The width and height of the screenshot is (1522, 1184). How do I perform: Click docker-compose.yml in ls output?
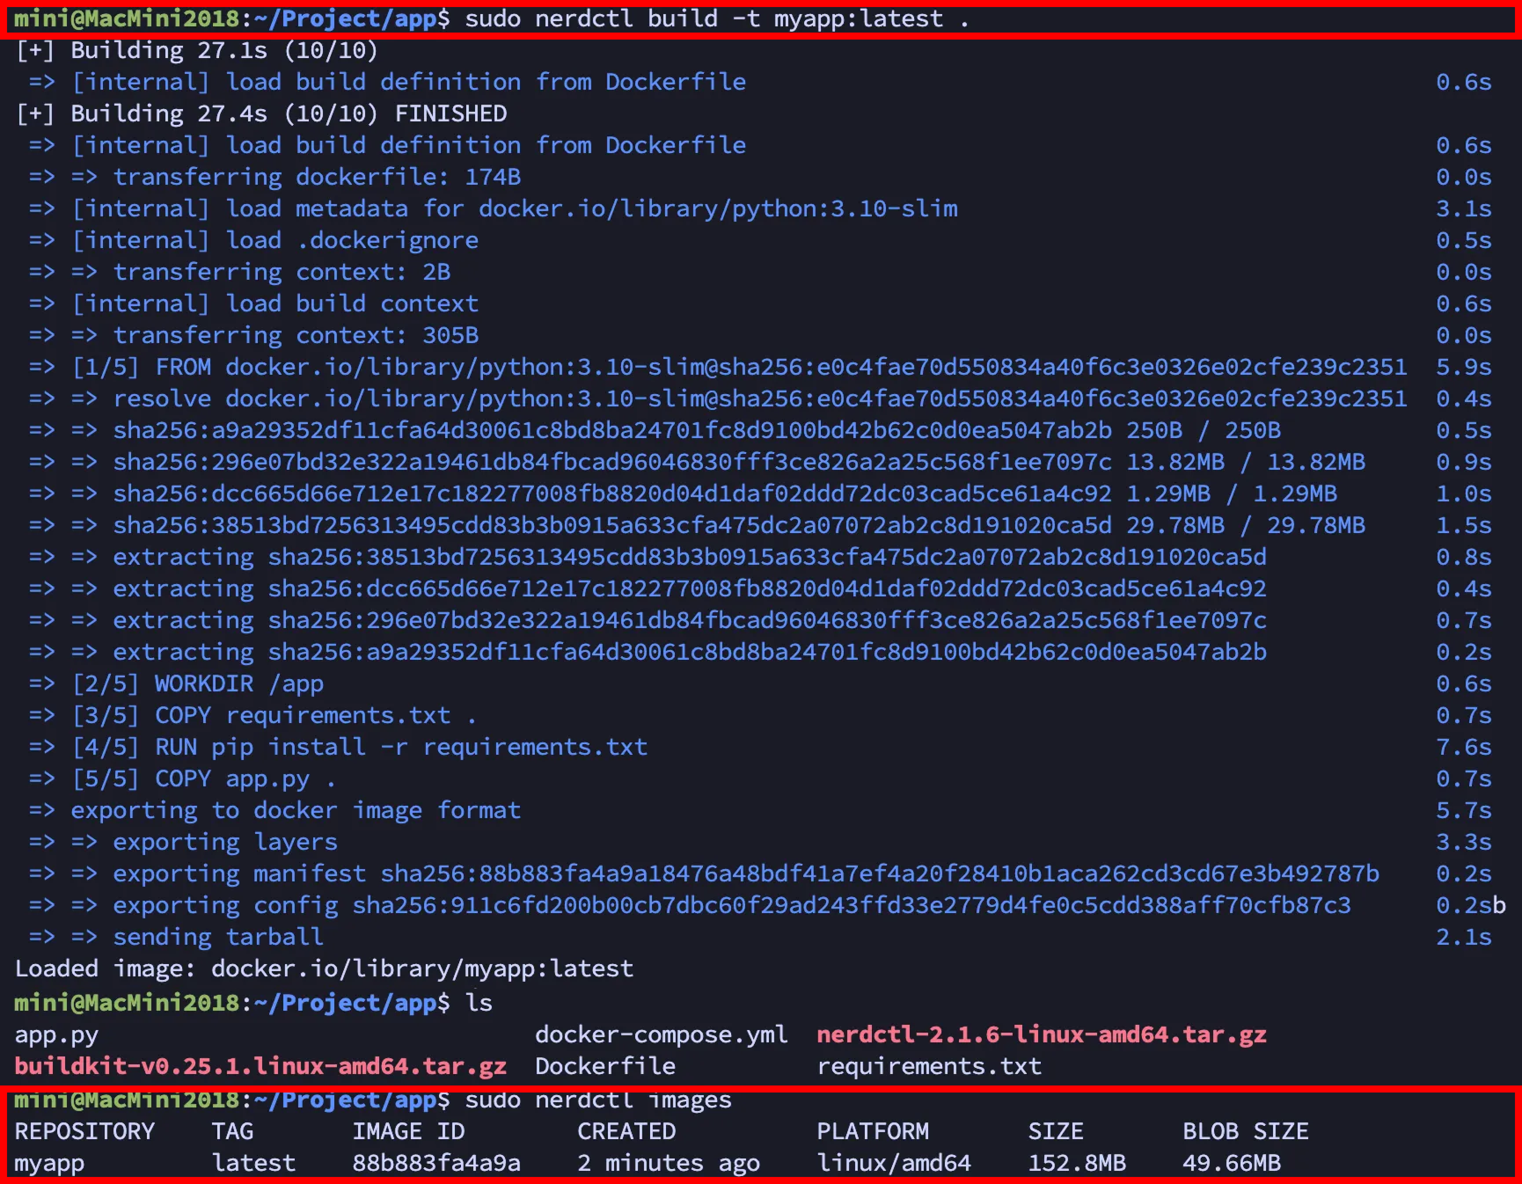pyautogui.click(x=661, y=1034)
